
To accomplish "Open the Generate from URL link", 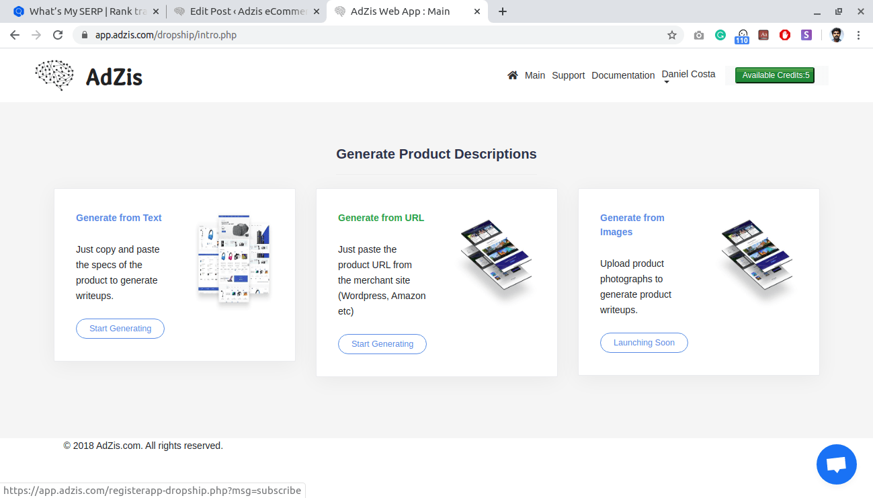I will tap(381, 218).
